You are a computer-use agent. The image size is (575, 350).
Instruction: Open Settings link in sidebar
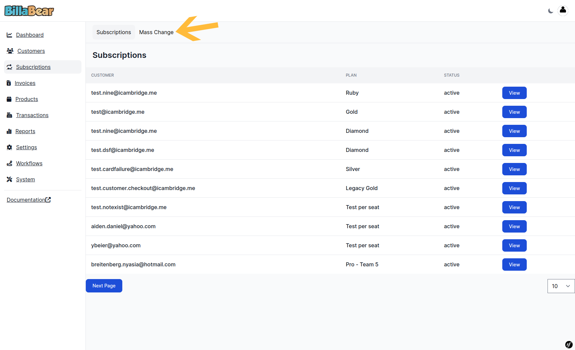click(26, 147)
